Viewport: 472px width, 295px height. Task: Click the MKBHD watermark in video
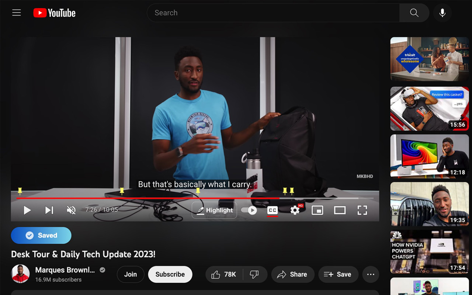point(365,176)
